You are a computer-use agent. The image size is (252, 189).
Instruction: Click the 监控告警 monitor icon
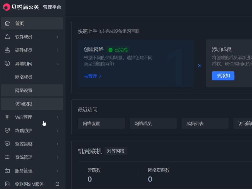coord(7,144)
